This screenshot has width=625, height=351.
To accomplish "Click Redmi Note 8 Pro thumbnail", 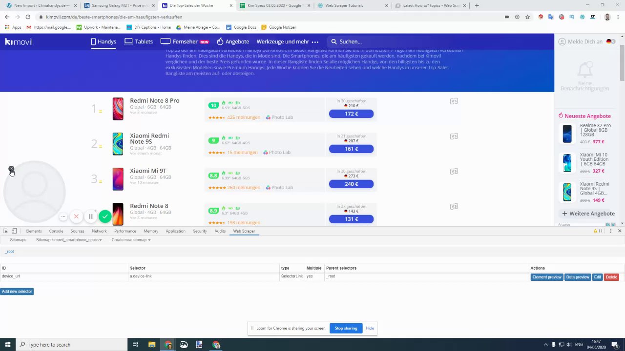I will (x=118, y=109).
